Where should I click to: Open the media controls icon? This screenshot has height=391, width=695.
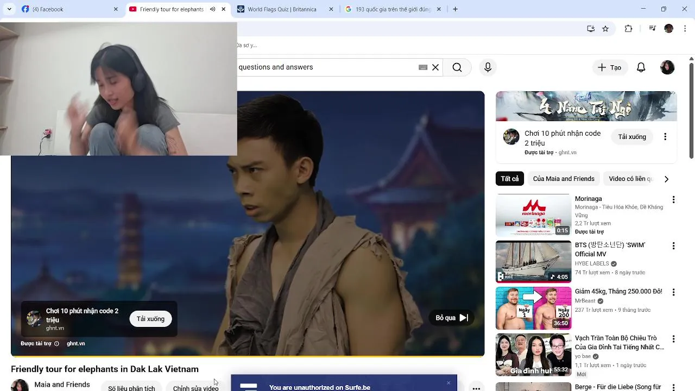653,29
